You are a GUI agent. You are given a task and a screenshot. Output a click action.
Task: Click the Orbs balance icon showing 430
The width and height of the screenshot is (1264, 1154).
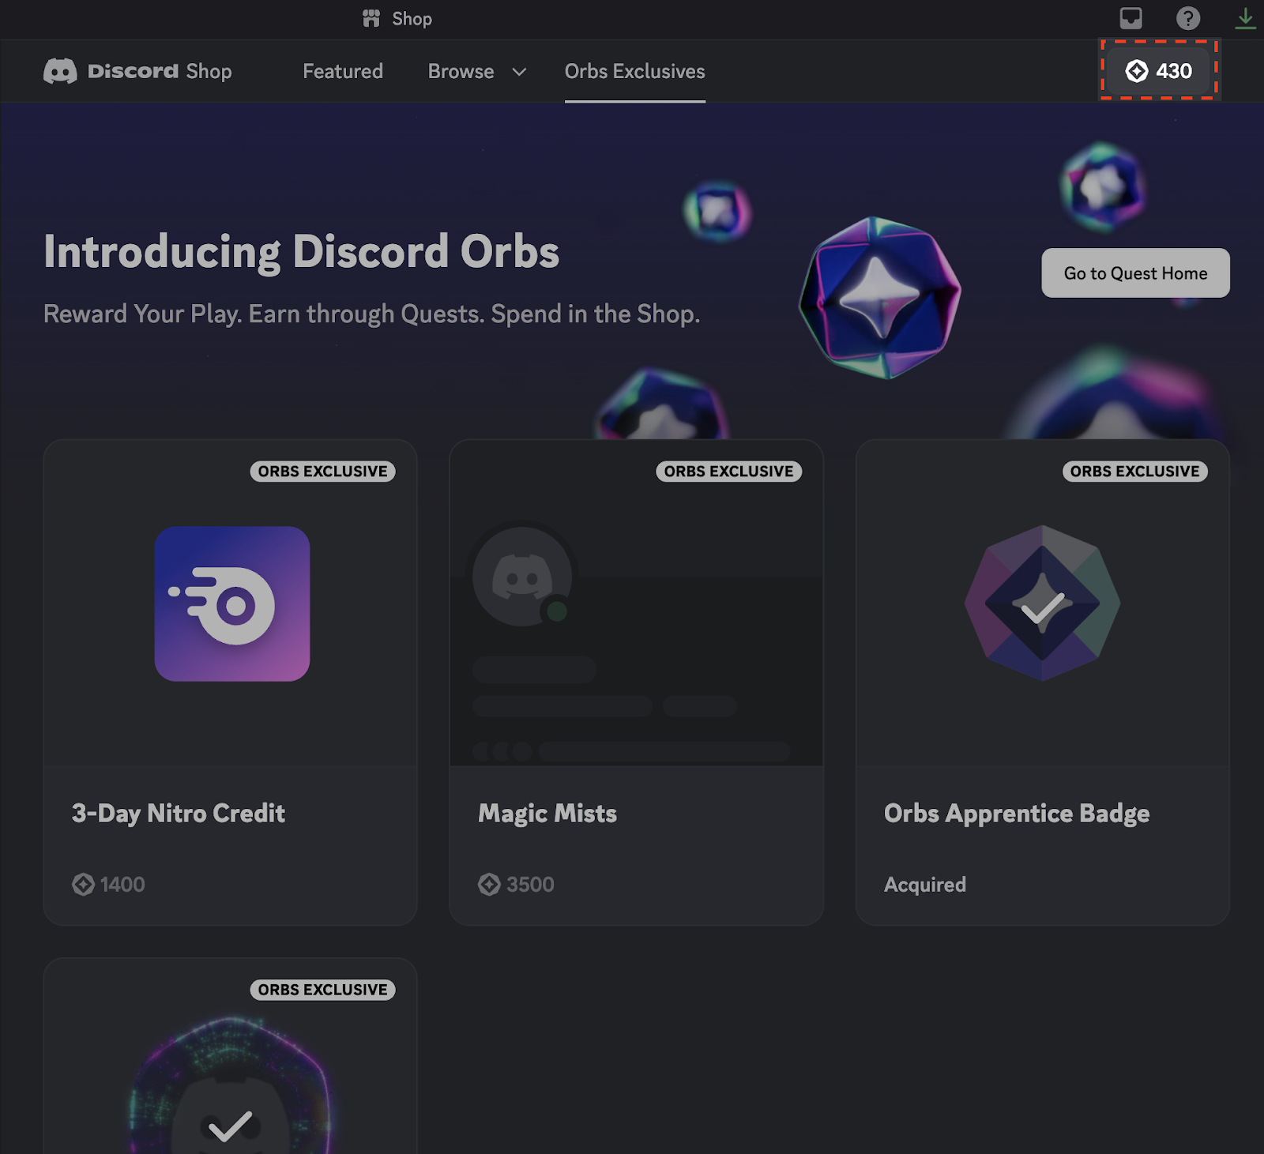(1138, 72)
